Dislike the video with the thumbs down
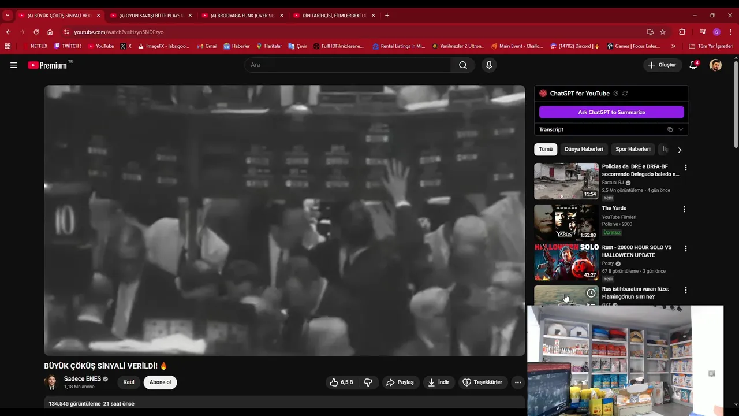The image size is (739, 416). pos(368,382)
